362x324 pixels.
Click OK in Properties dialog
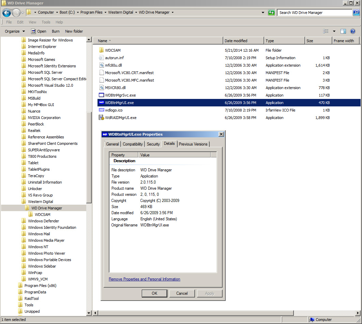(154, 293)
